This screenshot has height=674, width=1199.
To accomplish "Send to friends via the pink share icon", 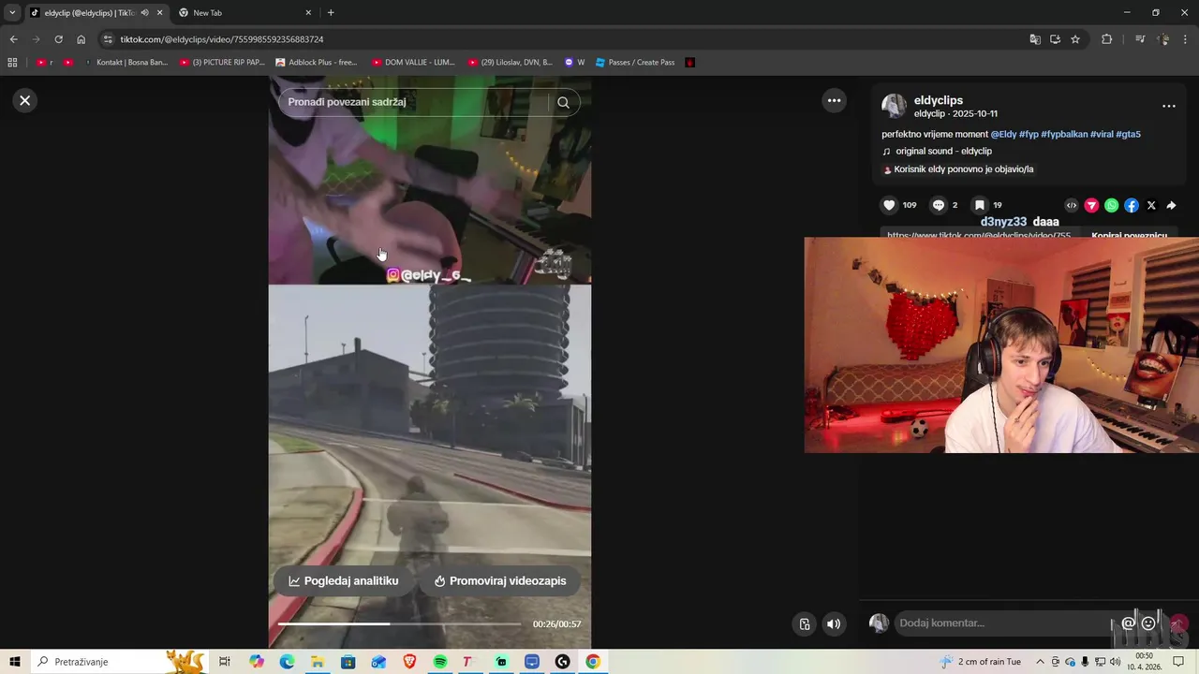I will (1091, 205).
